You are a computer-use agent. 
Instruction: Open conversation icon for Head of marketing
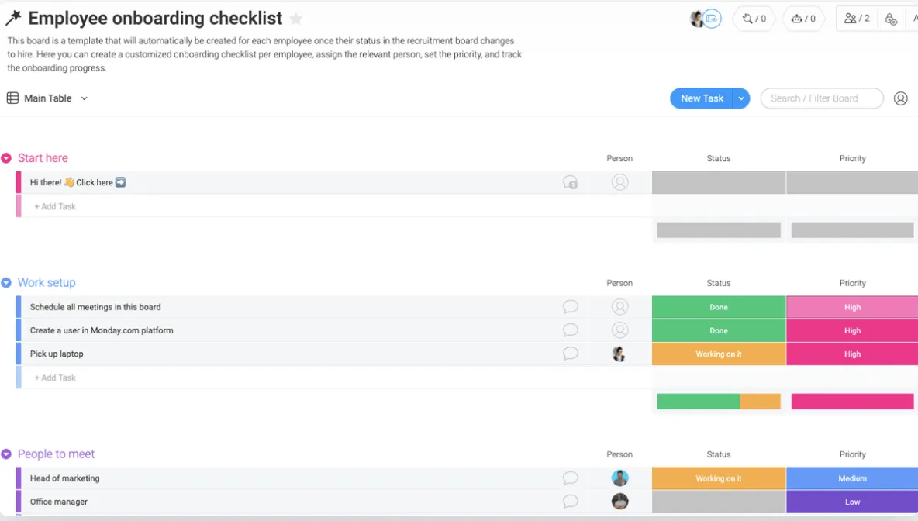(x=570, y=478)
